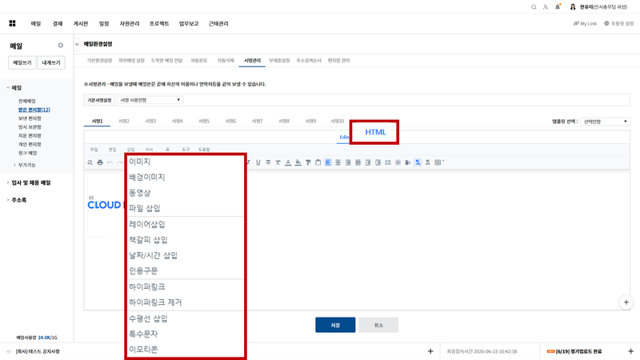The height and width of the screenshot is (360, 640).
Task: Align text left in editor
Action: [x=328, y=162]
